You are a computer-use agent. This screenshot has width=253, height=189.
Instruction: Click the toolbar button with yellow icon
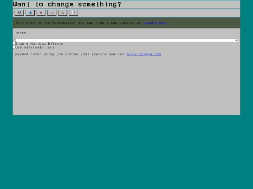point(63,13)
